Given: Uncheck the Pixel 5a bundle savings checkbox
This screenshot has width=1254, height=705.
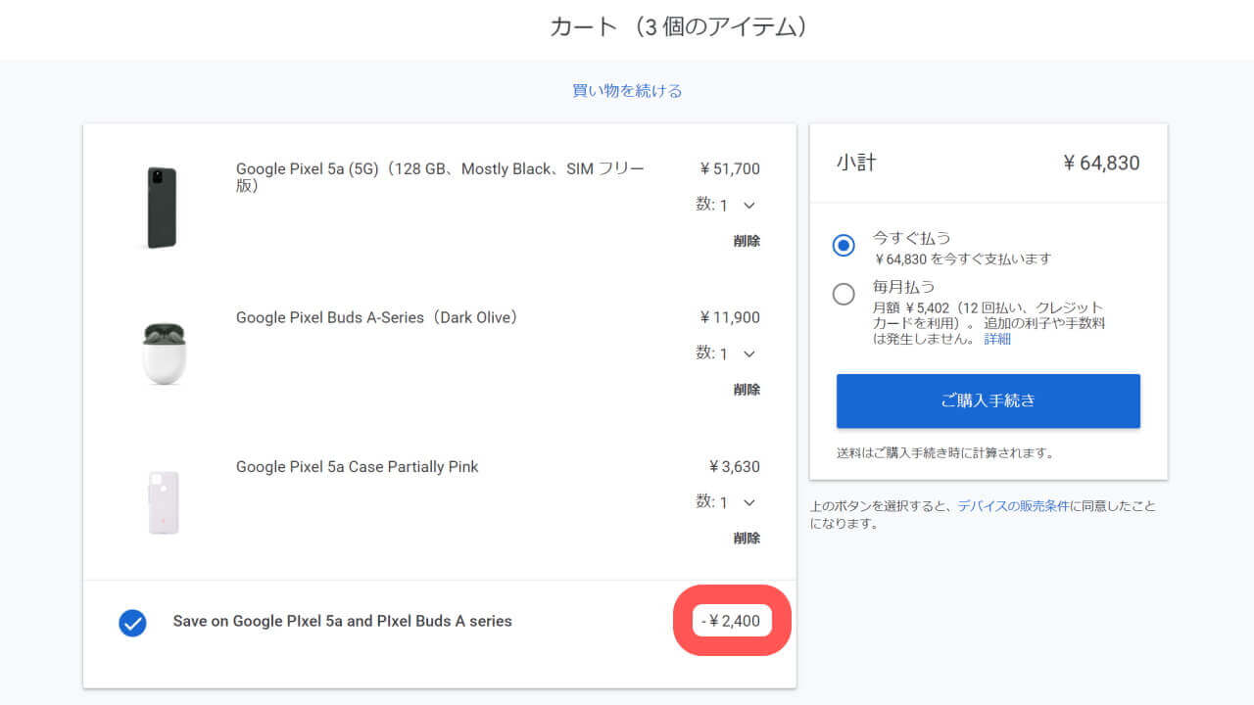Looking at the screenshot, I should tap(132, 623).
